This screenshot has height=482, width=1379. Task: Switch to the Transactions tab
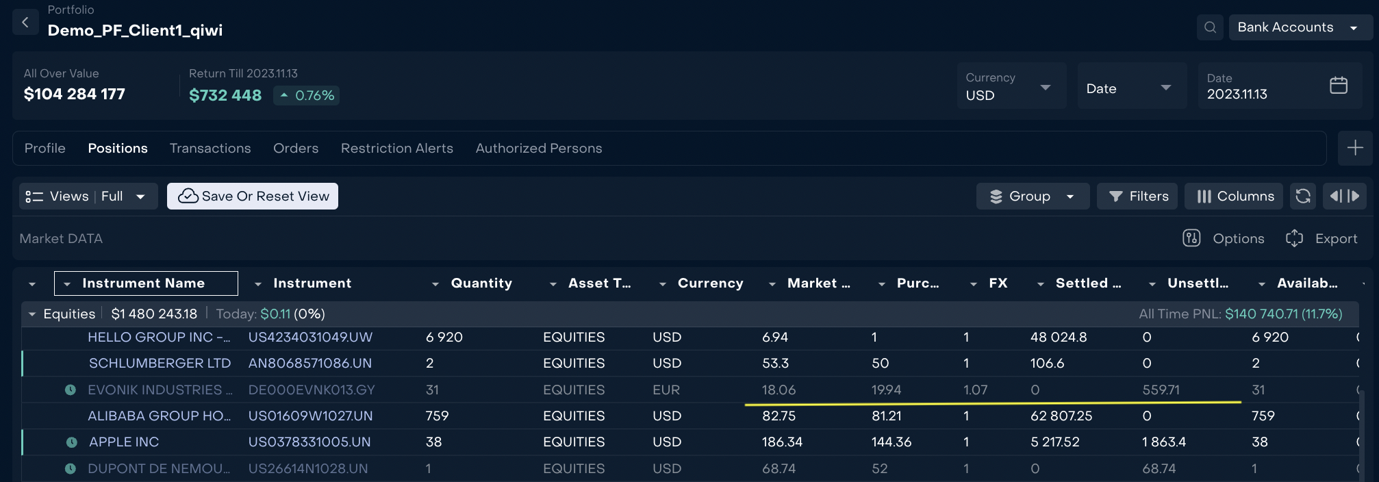[x=210, y=149]
